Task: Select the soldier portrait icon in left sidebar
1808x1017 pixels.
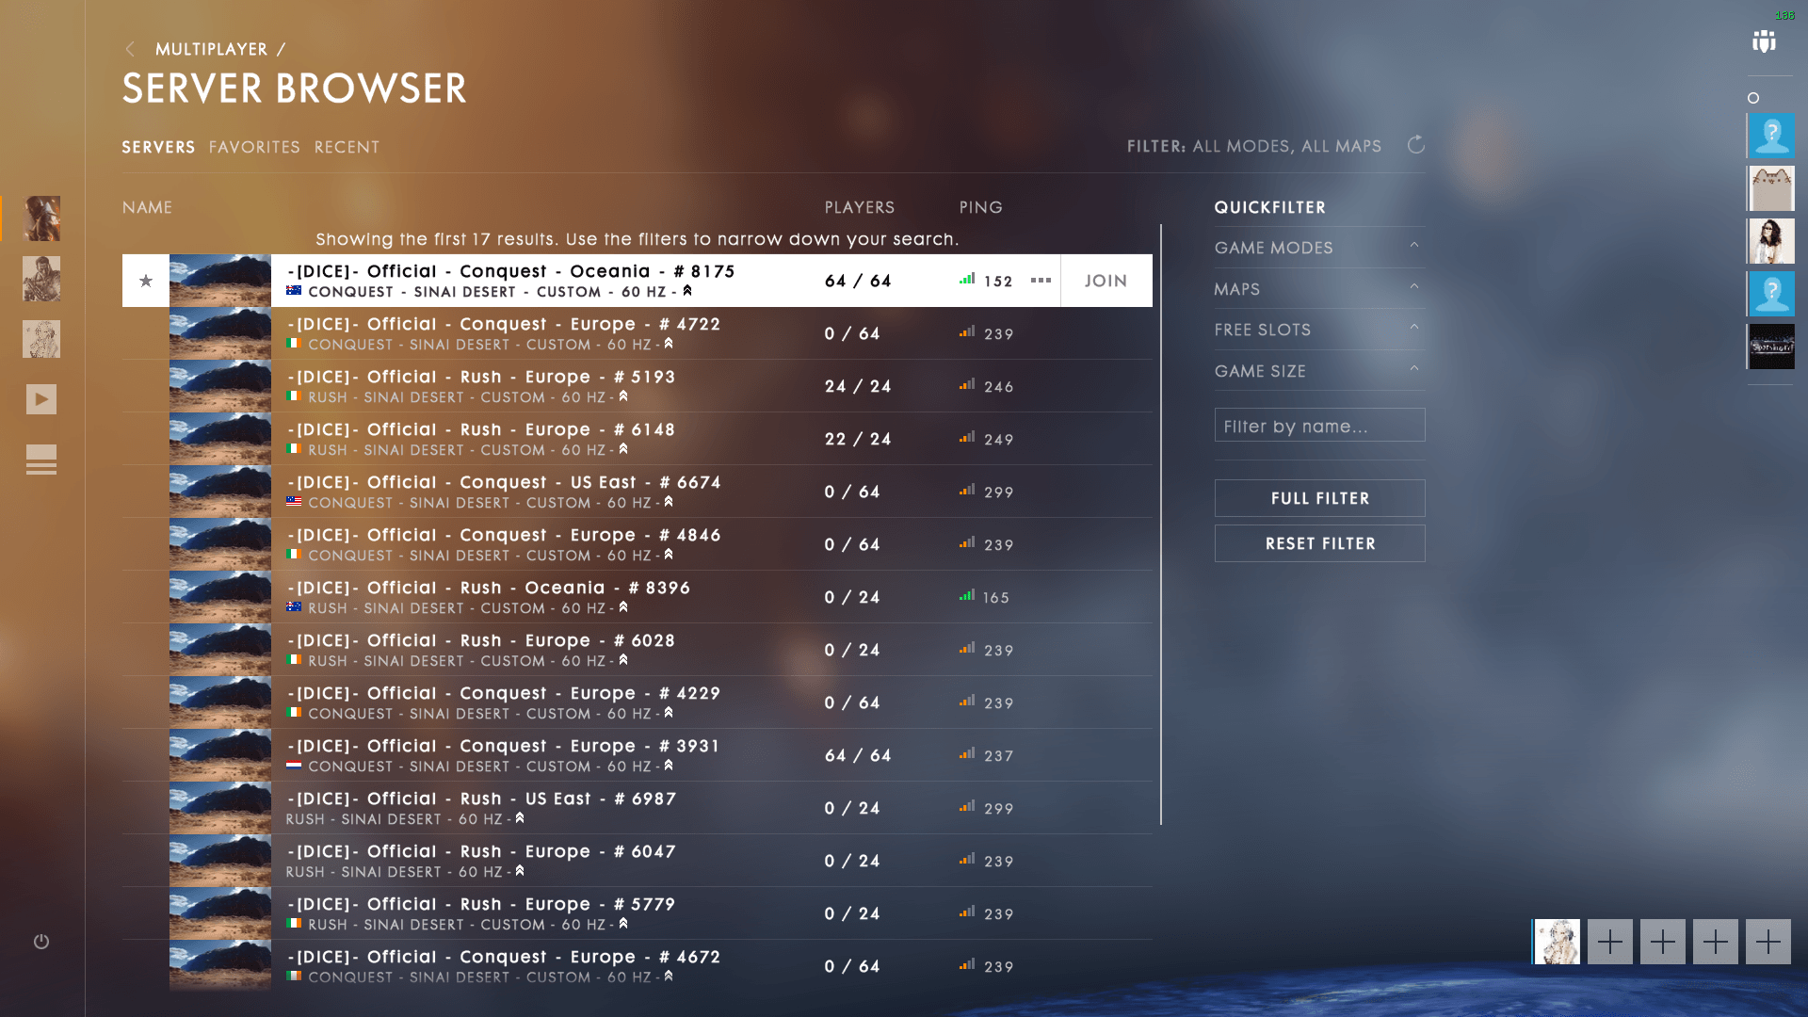Action: point(41,218)
